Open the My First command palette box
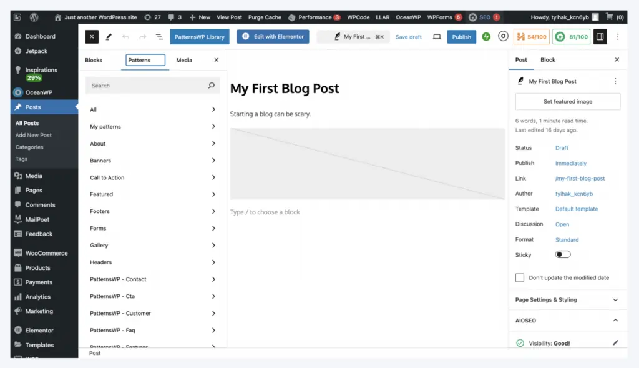The height and width of the screenshot is (368, 639). [354, 37]
